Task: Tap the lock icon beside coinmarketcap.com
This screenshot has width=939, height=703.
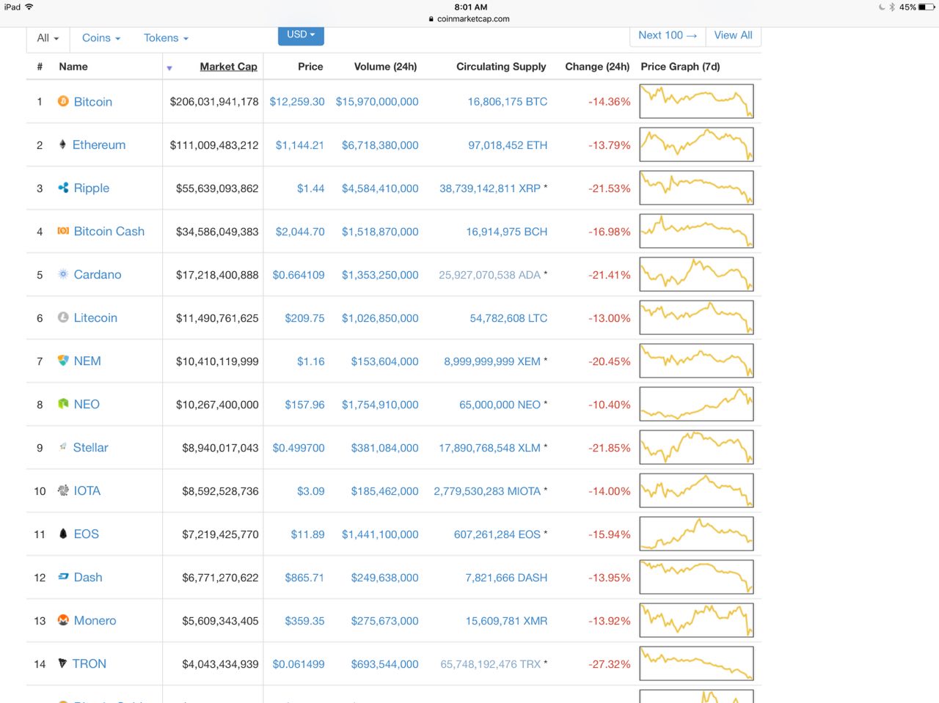Action: (x=431, y=19)
